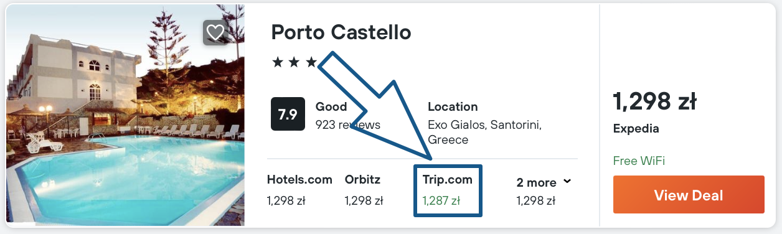Select the Trip.com deal for 1,287 zł

coord(448,190)
